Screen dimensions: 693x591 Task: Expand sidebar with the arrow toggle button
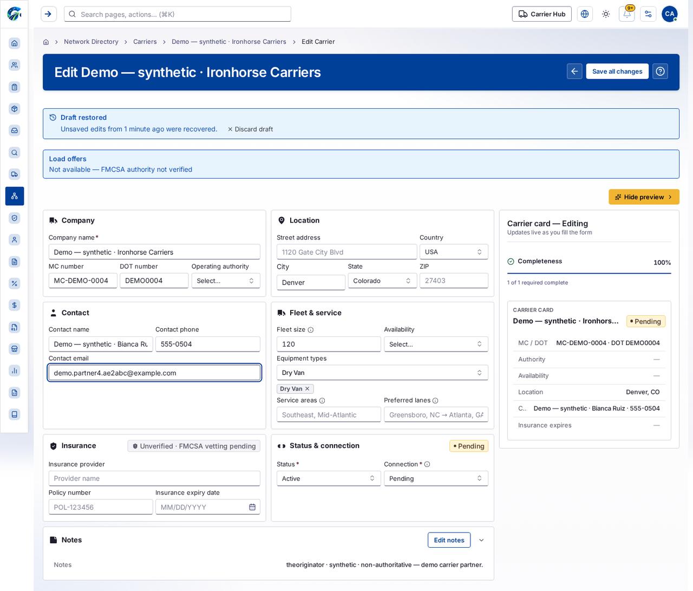pyautogui.click(x=49, y=14)
